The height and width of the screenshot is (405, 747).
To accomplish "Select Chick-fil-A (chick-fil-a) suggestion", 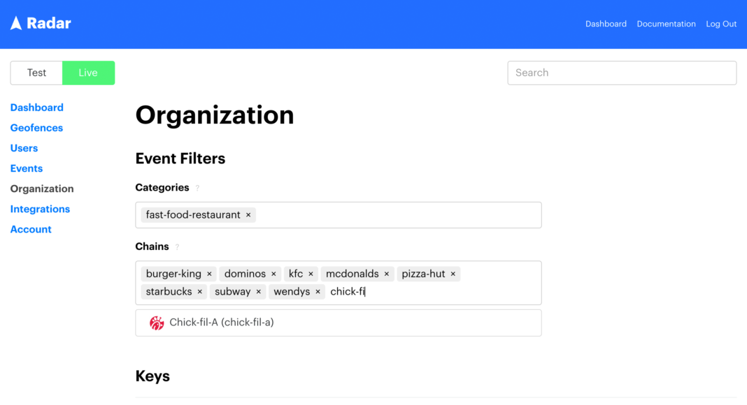I will (x=222, y=323).
